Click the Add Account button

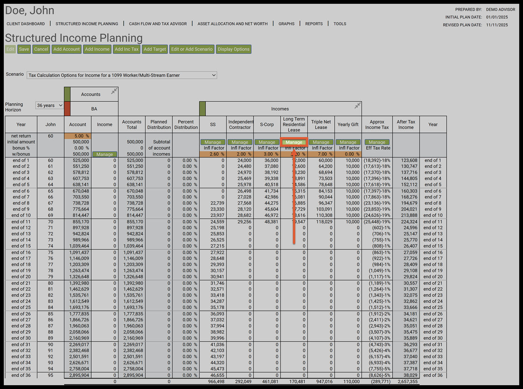click(66, 49)
